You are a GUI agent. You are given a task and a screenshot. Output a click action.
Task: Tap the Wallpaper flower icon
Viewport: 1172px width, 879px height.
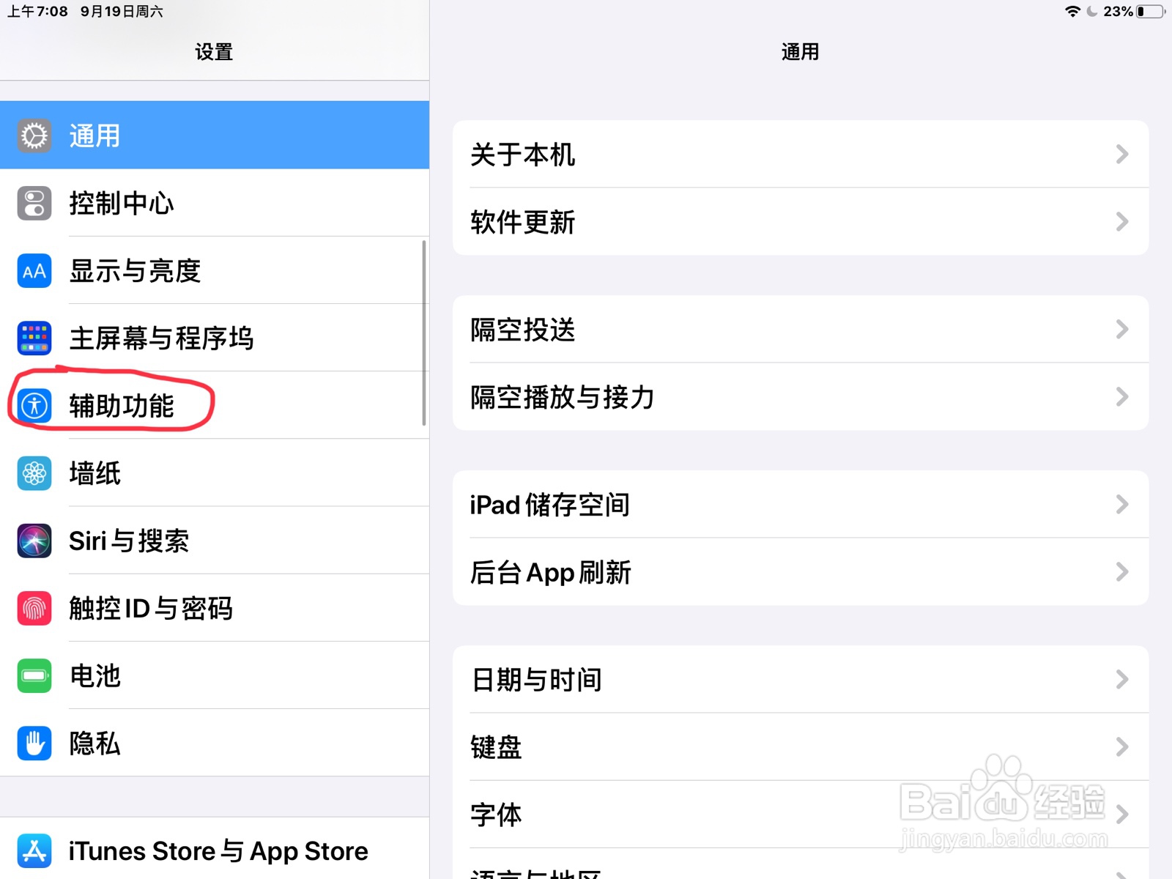[34, 473]
